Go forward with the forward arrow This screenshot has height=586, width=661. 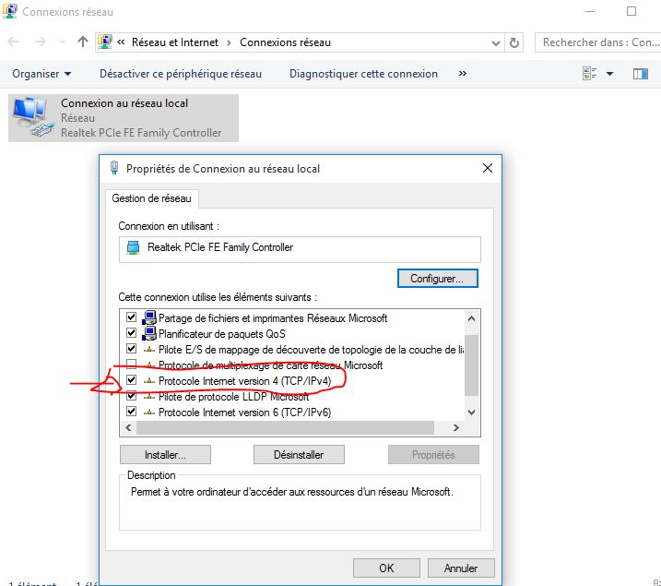[40, 42]
